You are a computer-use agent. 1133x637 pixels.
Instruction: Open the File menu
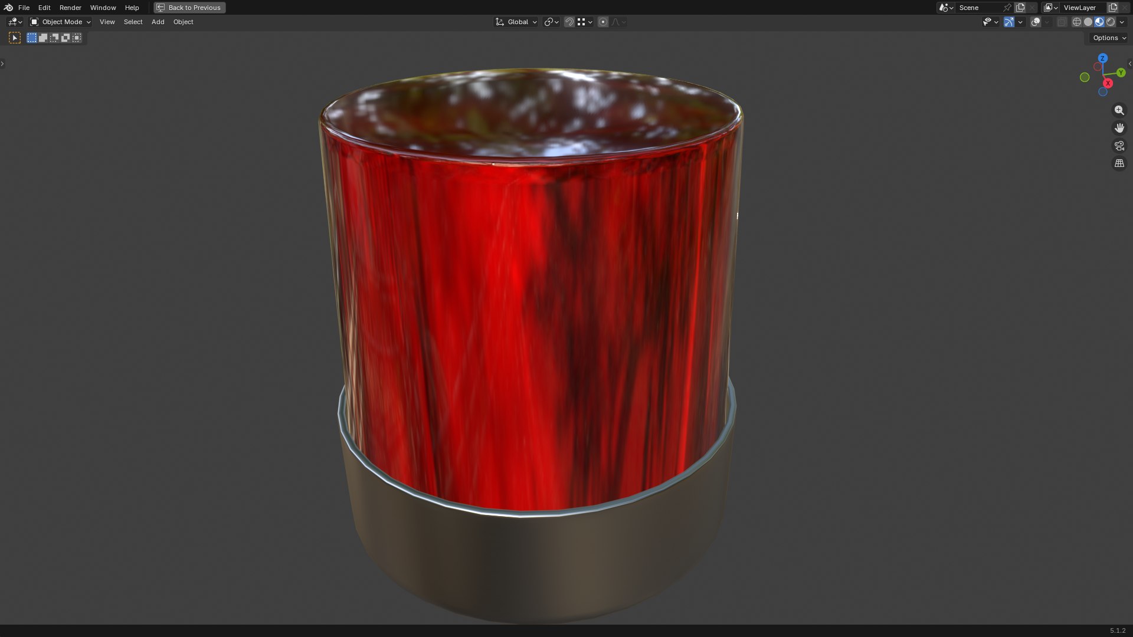(24, 8)
